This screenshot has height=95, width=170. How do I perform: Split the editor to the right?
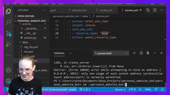click(155, 10)
